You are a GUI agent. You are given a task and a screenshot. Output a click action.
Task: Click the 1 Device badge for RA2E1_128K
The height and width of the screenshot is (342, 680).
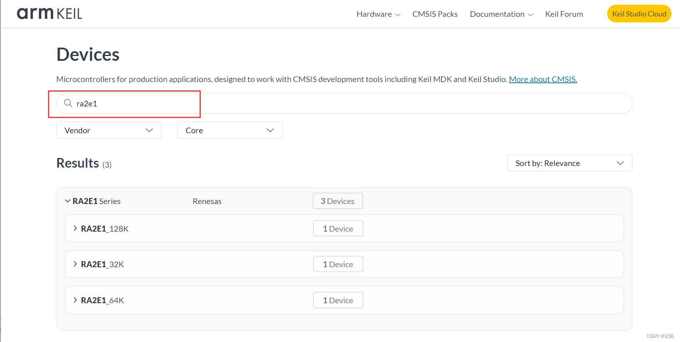[338, 228]
